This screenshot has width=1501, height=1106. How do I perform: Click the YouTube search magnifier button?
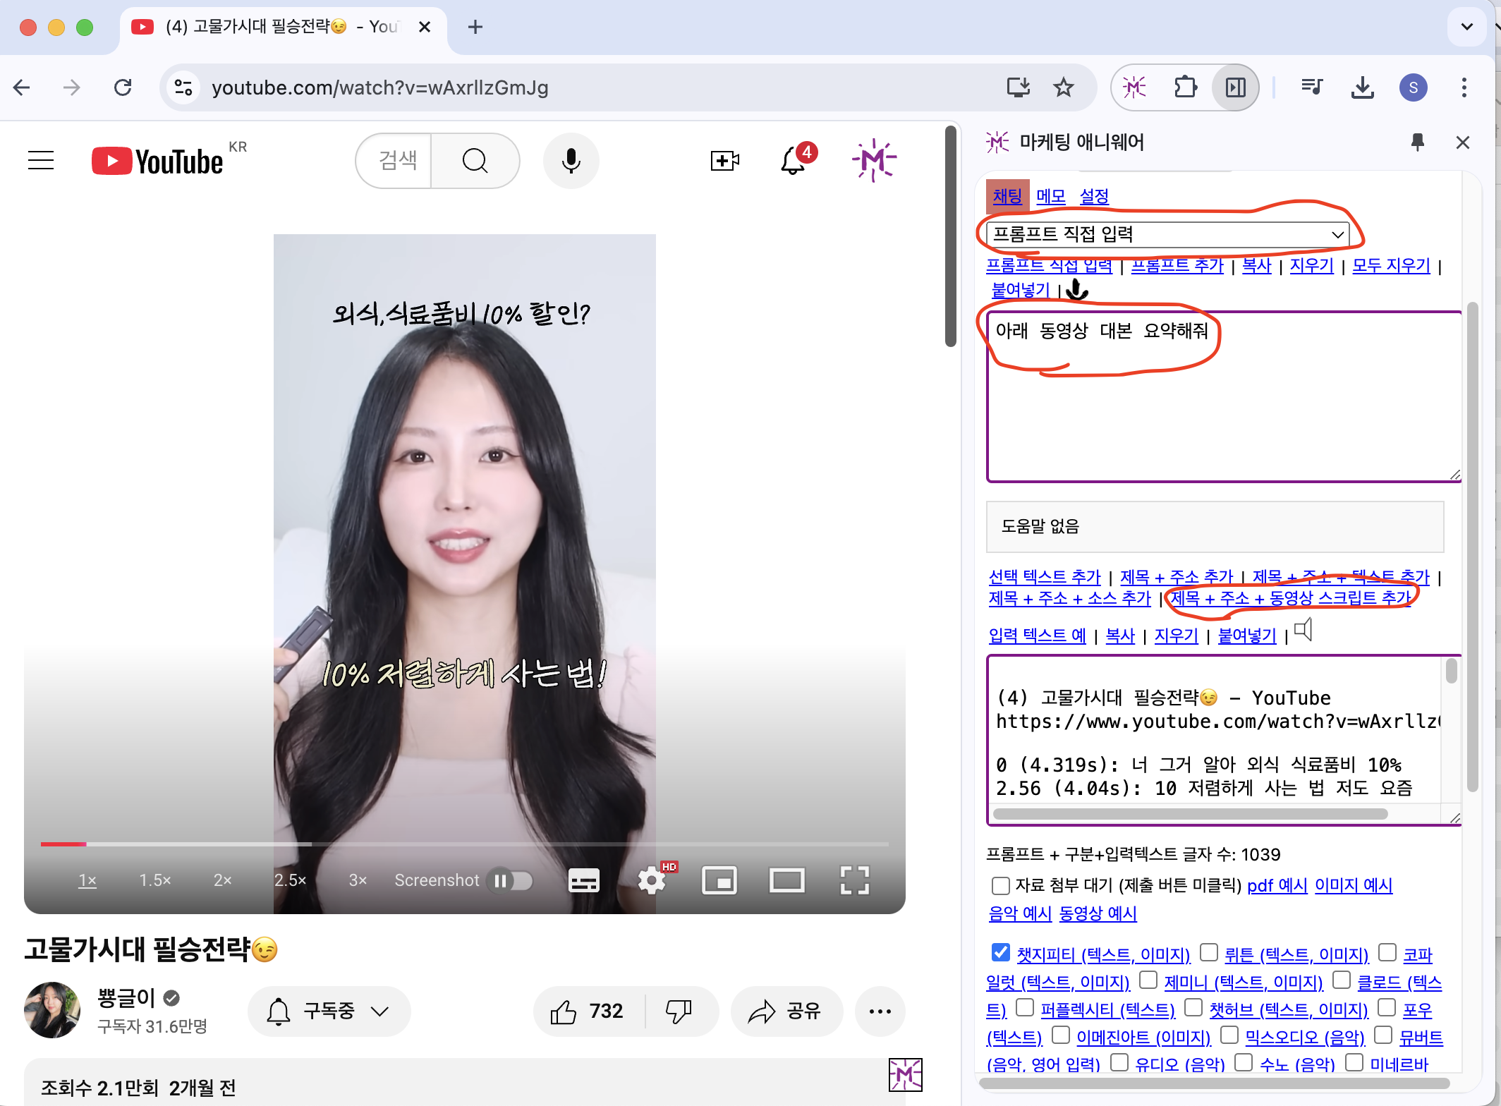475,161
